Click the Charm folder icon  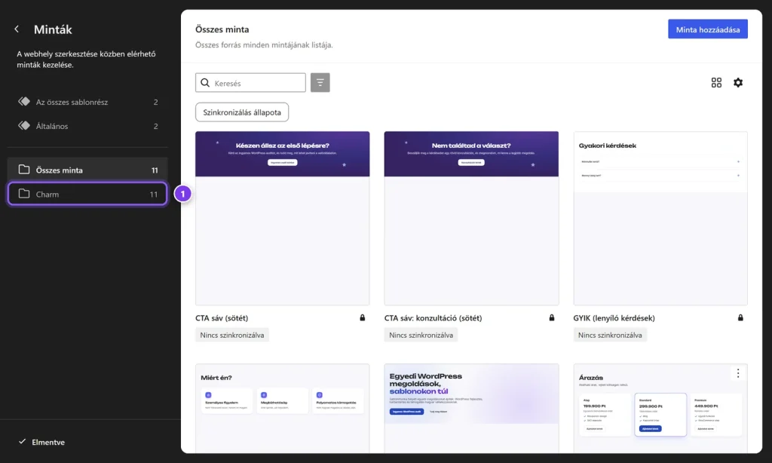click(x=24, y=194)
